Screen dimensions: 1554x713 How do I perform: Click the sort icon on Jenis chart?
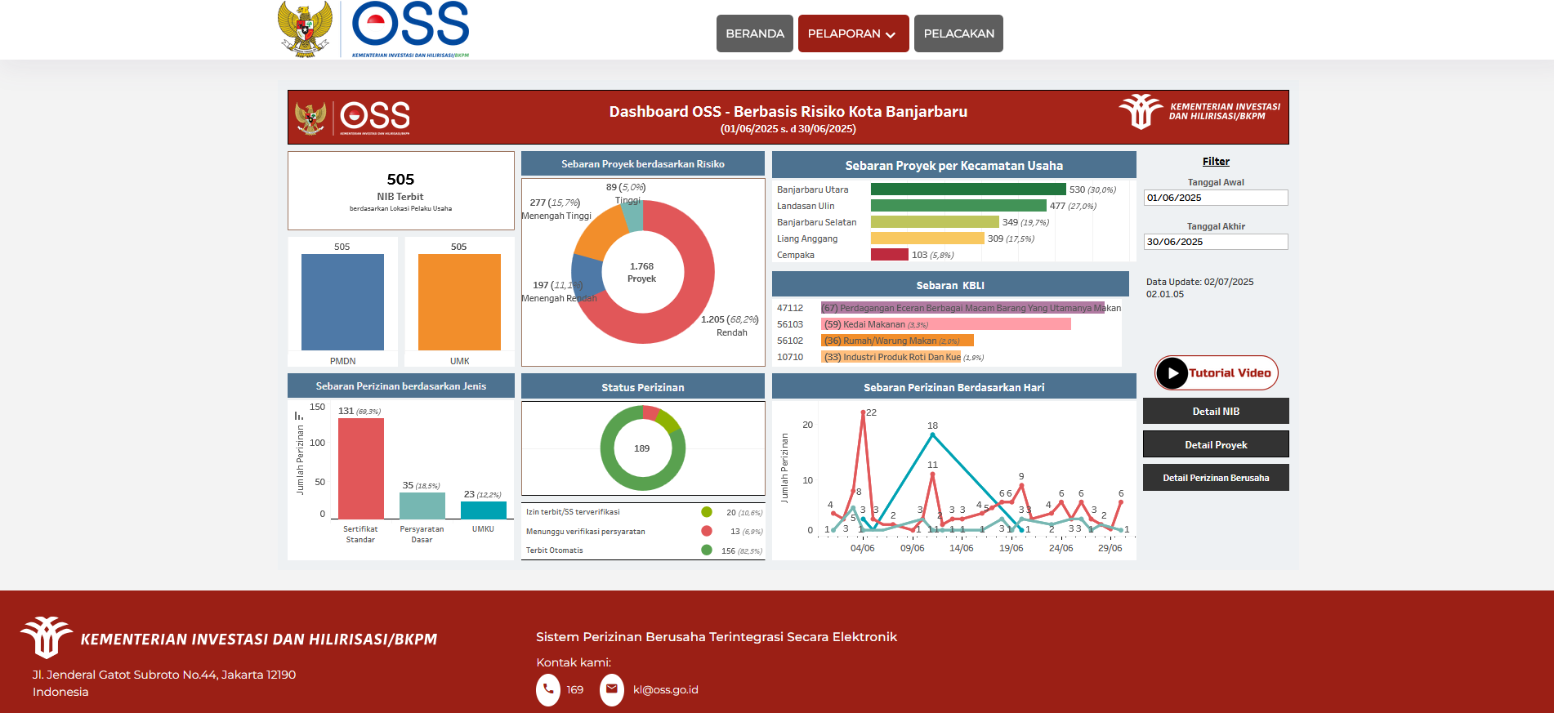click(x=299, y=416)
